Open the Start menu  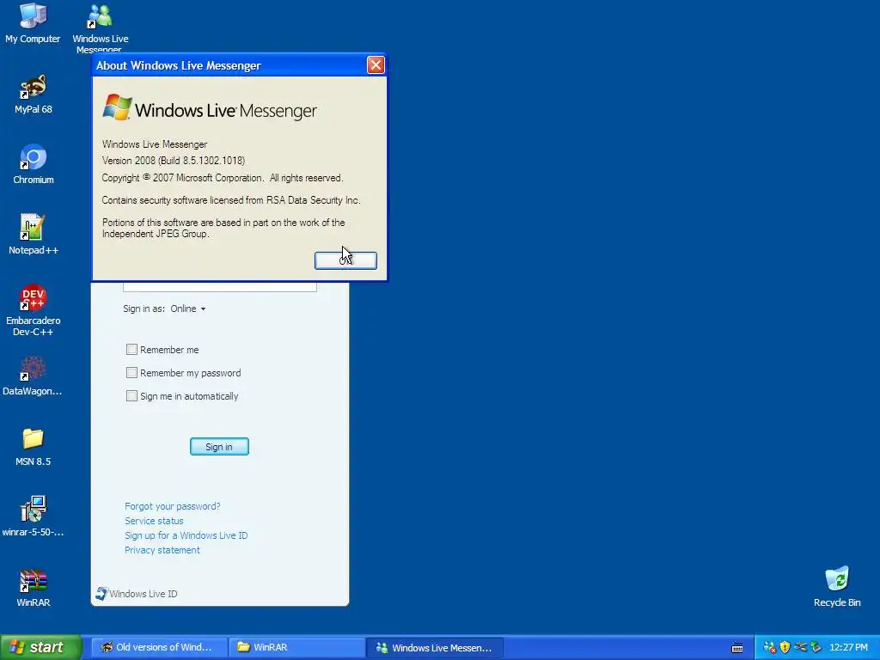pyautogui.click(x=40, y=648)
